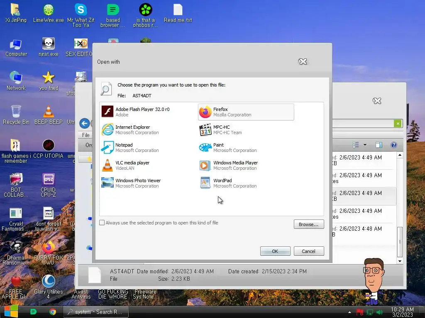Select is that a phobos r... icon

[x=146, y=16]
